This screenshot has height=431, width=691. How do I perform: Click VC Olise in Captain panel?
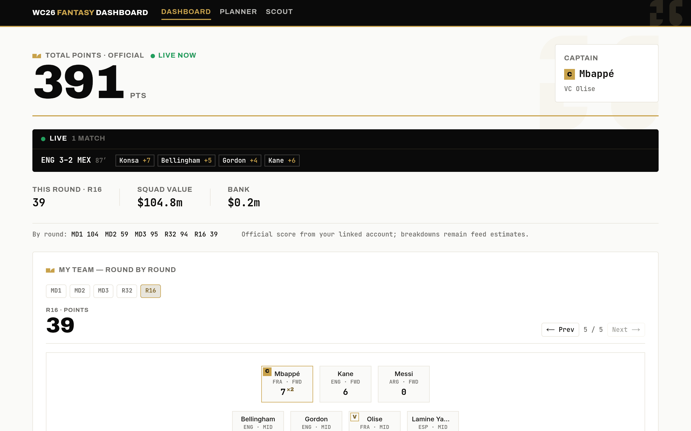coord(579,89)
